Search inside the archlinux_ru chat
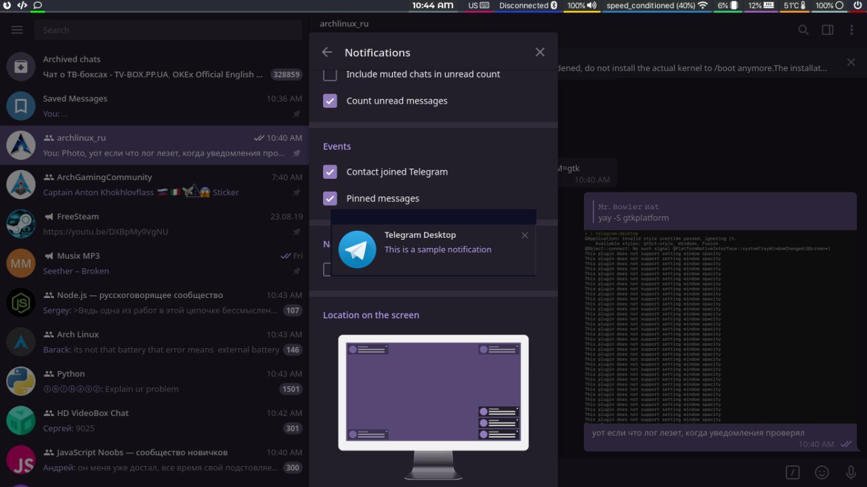Image resolution: width=867 pixels, height=487 pixels. [803, 30]
